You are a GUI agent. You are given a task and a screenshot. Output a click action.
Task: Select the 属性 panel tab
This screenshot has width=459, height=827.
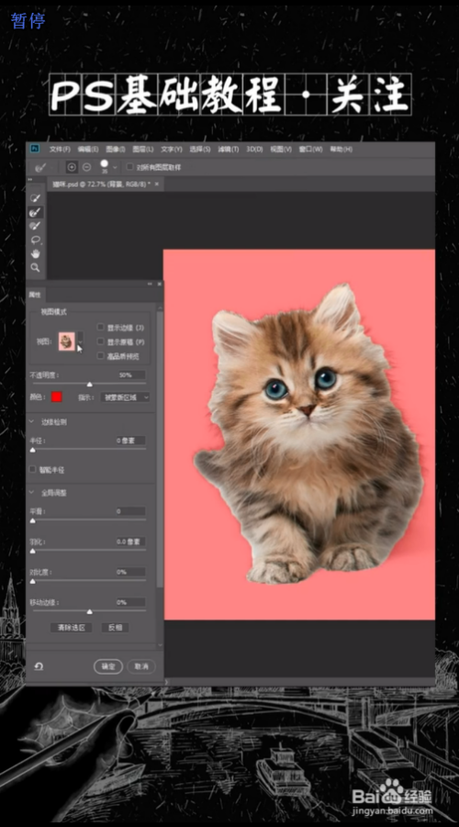pos(35,295)
